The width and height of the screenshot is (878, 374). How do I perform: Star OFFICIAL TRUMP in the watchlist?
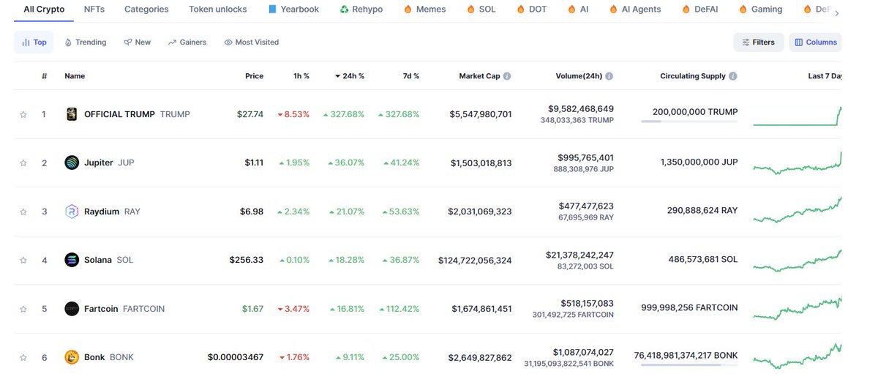(x=23, y=114)
